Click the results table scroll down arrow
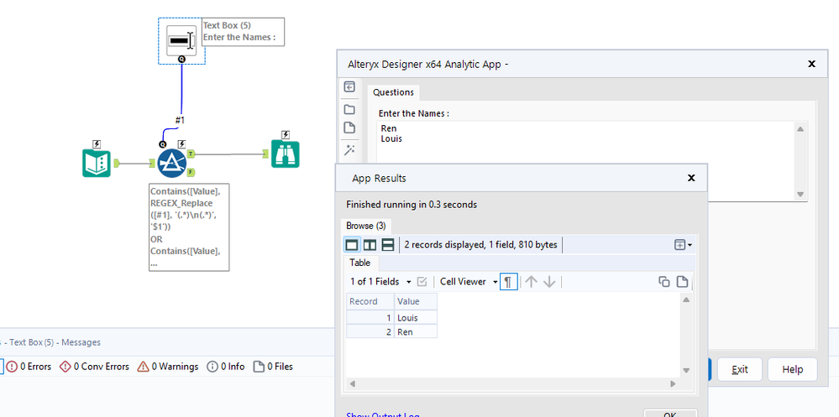The height and width of the screenshot is (417, 839). click(686, 371)
